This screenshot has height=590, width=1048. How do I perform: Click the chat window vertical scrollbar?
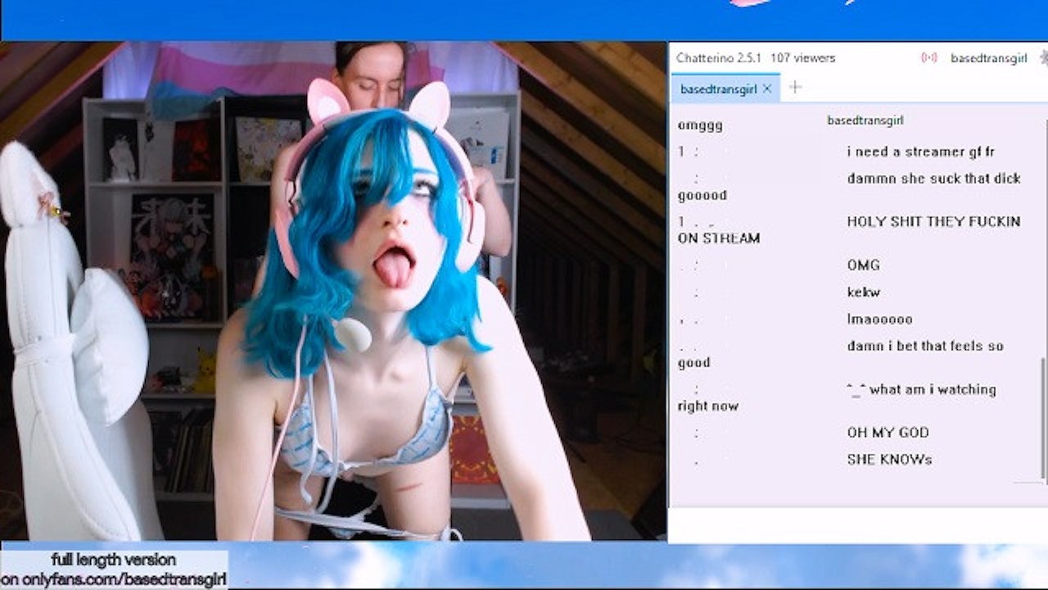pos(1042,416)
